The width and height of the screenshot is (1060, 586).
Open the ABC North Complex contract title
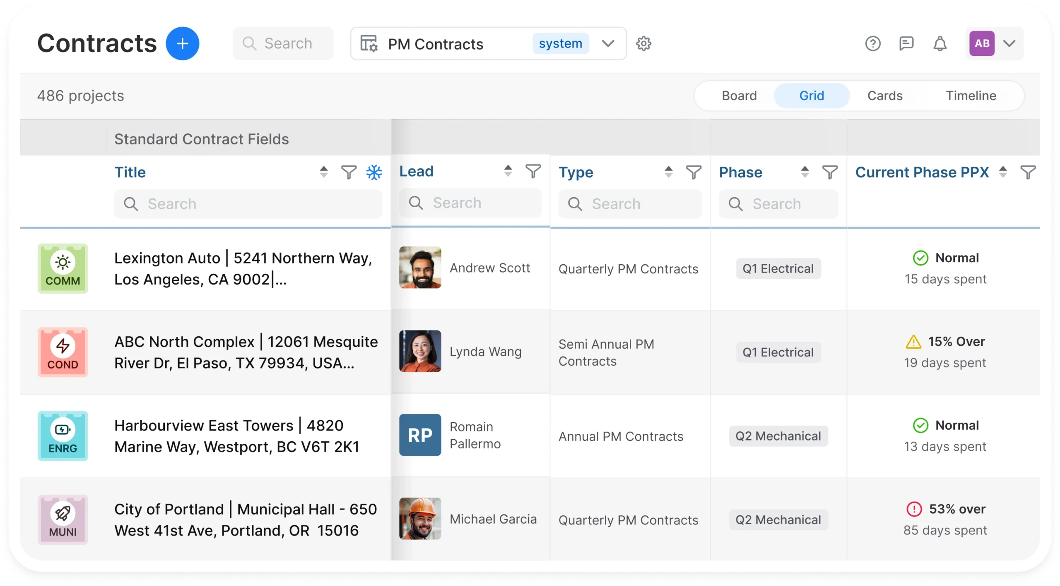[x=246, y=352]
